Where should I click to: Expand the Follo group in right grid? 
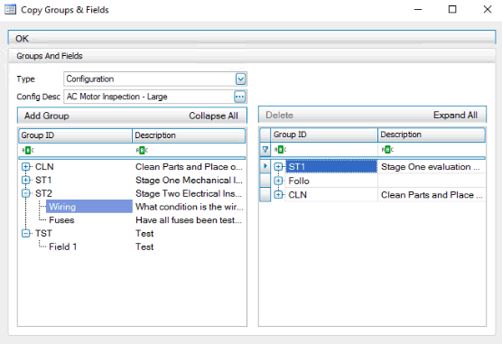point(278,181)
